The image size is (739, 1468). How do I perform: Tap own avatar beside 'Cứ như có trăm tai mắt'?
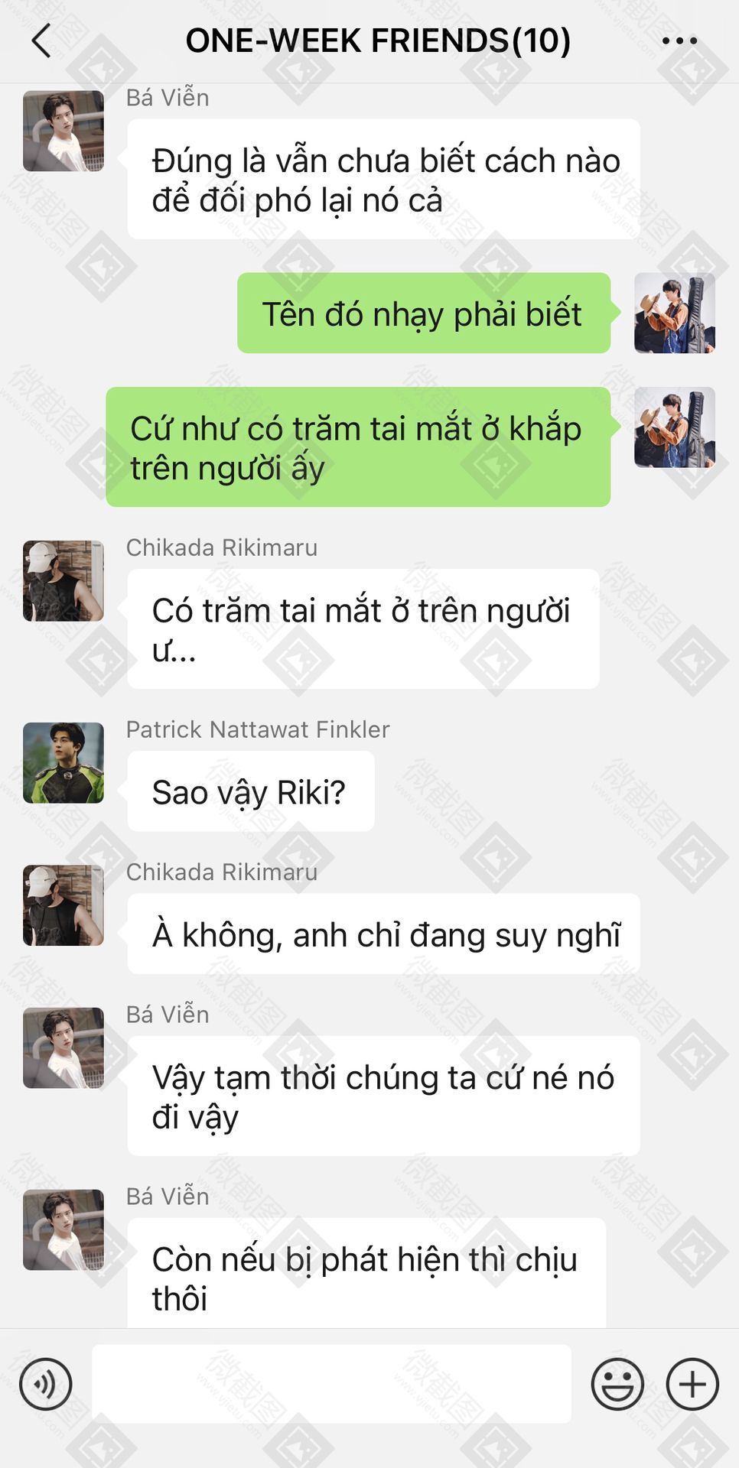click(675, 427)
